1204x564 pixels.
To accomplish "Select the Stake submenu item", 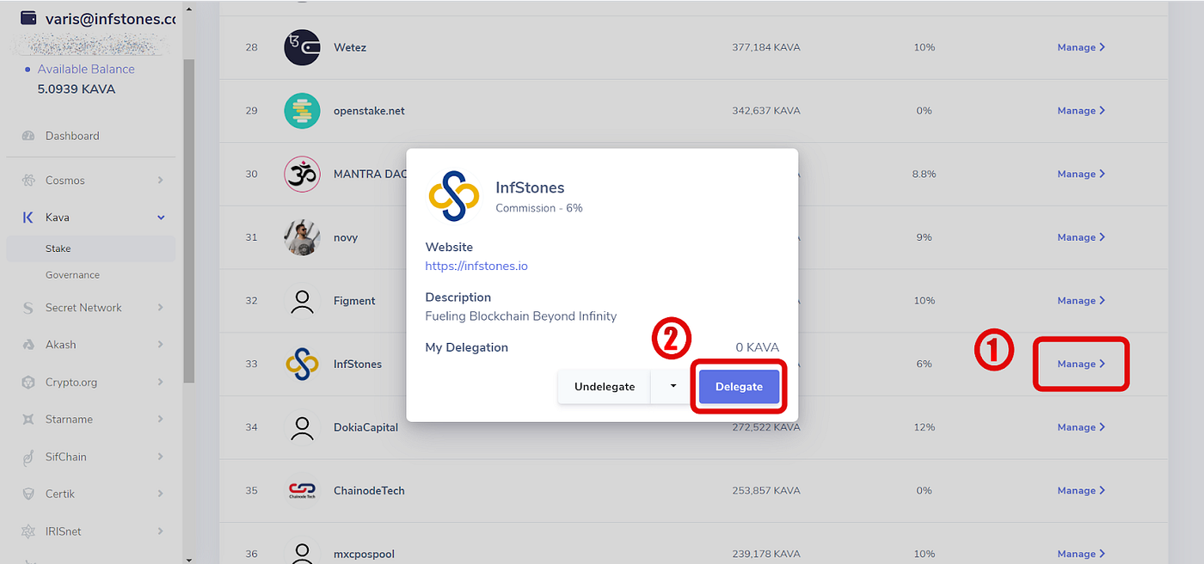I will pyautogui.click(x=90, y=248).
